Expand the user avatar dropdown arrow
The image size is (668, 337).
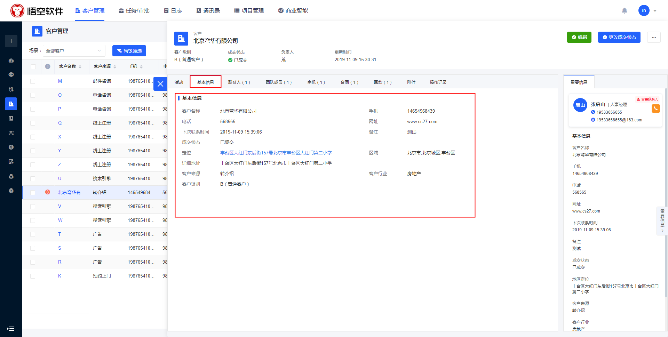(x=655, y=11)
